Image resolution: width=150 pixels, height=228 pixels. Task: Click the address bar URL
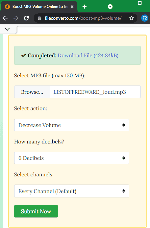tap(83, 18)
